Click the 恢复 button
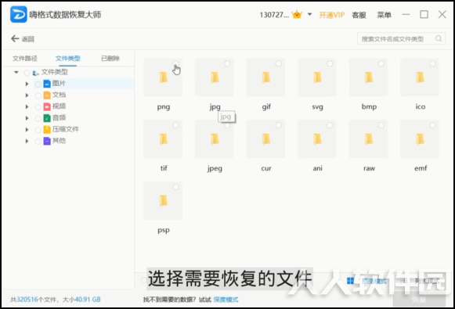The image size is (455, 309). point(419,300)
